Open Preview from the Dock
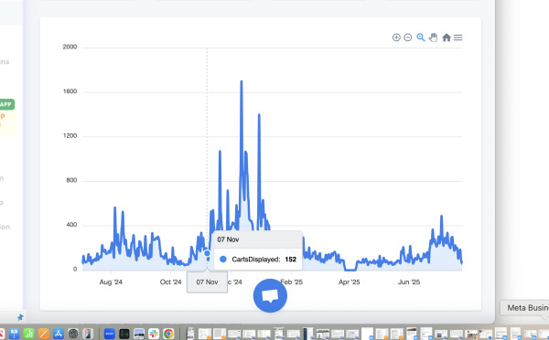The width and height of the screenshot is (549, 340). click(139, 334)
